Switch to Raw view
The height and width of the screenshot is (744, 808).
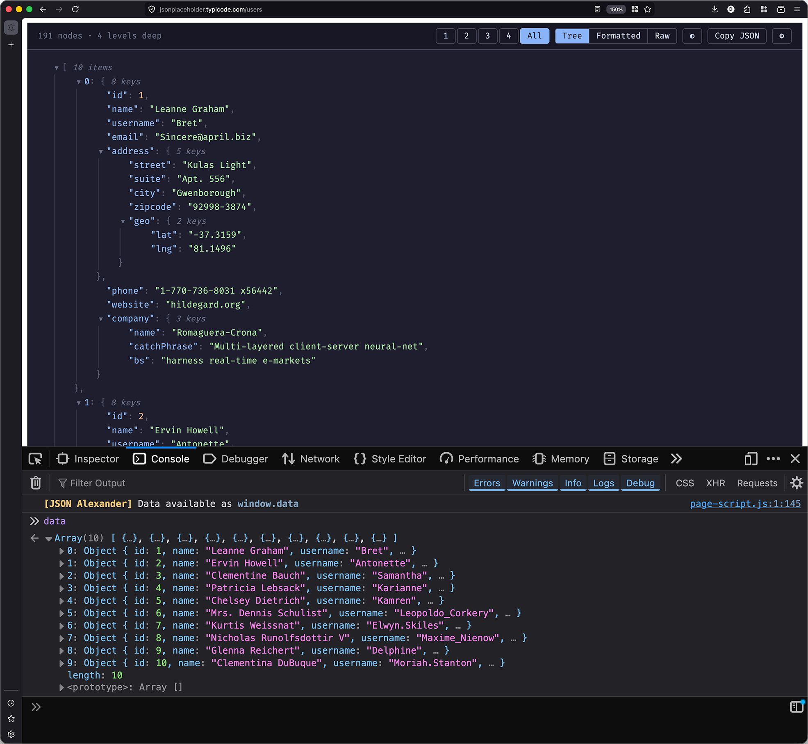pyautogui.click(x=662, y=36)
